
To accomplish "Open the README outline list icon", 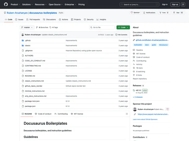I will pyautogui.click(x=127, y=114).
